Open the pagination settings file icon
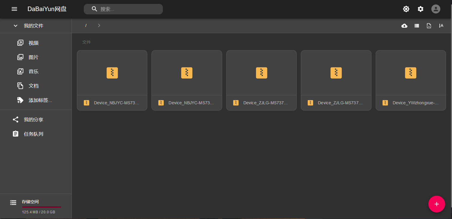Screen dimensions: 452x219 coord(429,26)
